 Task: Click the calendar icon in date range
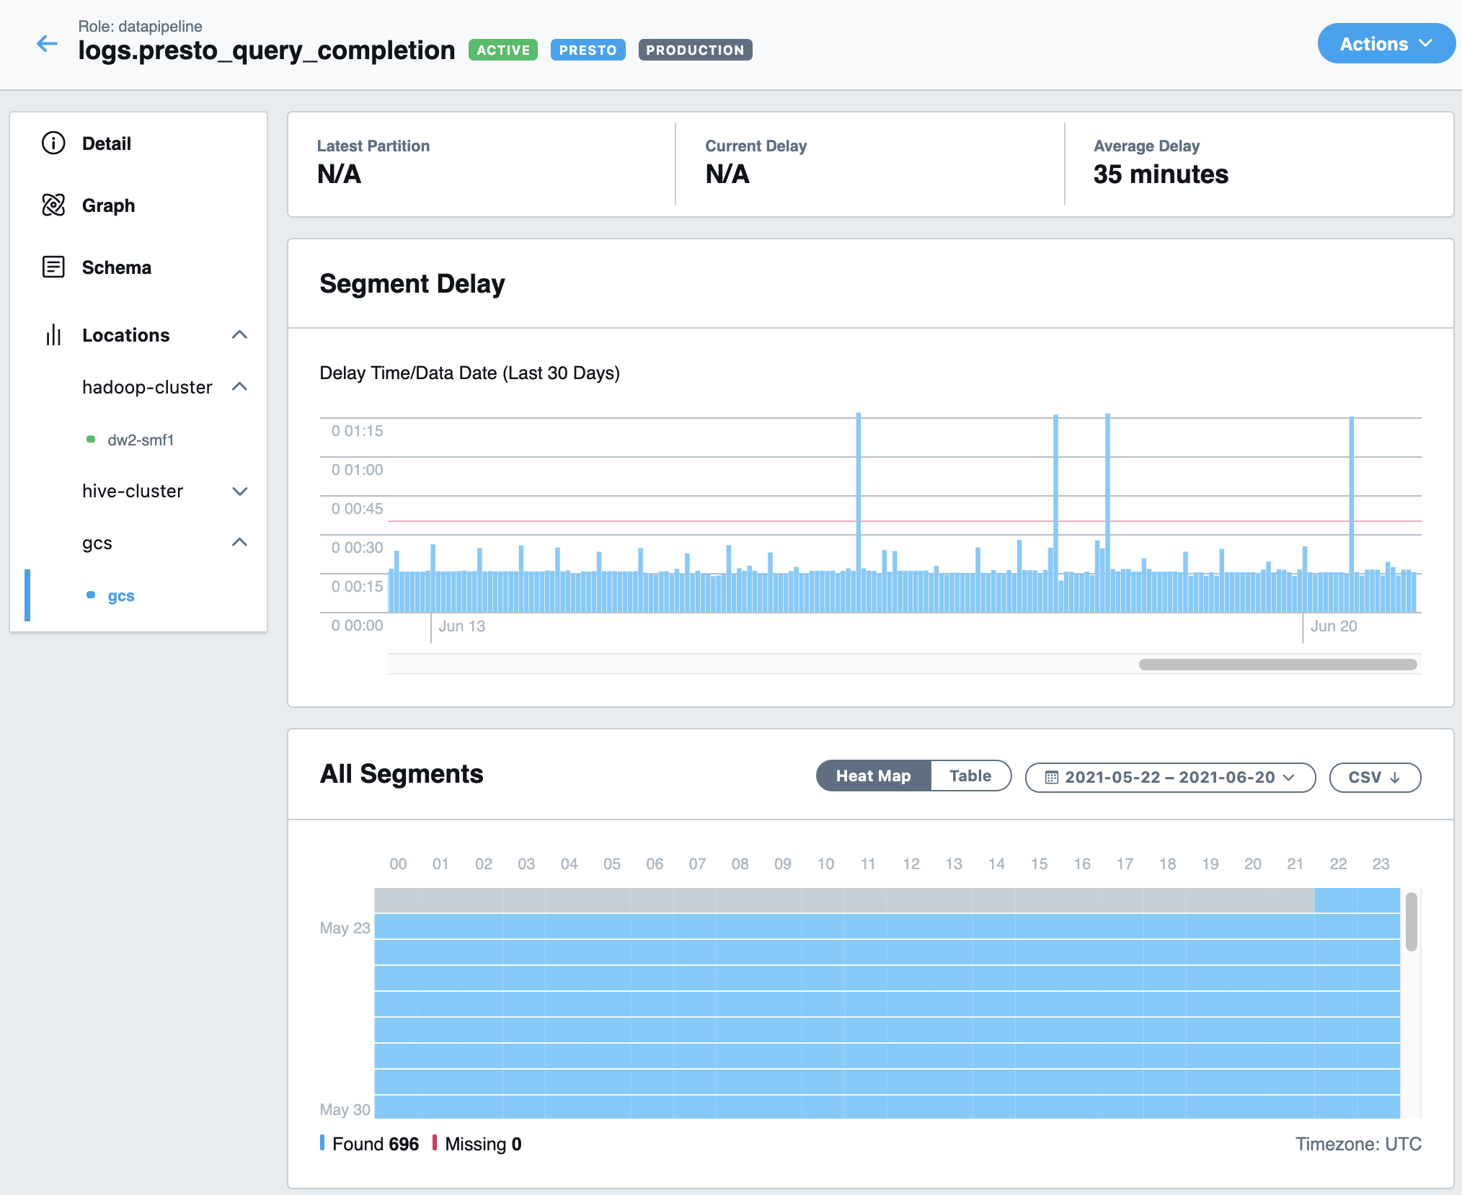coord(1052,778)
